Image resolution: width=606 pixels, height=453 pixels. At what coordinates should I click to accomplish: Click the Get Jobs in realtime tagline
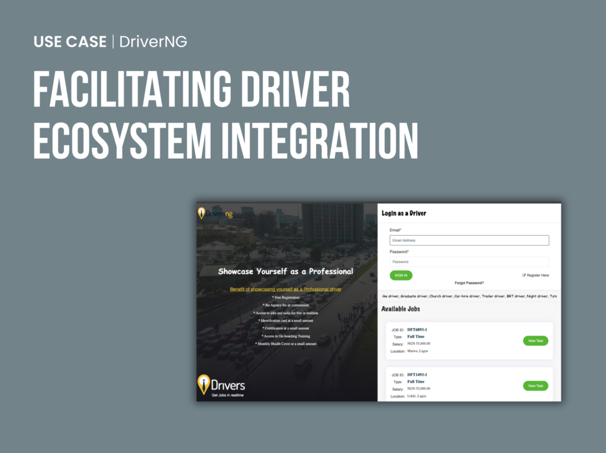coord(227,394)
